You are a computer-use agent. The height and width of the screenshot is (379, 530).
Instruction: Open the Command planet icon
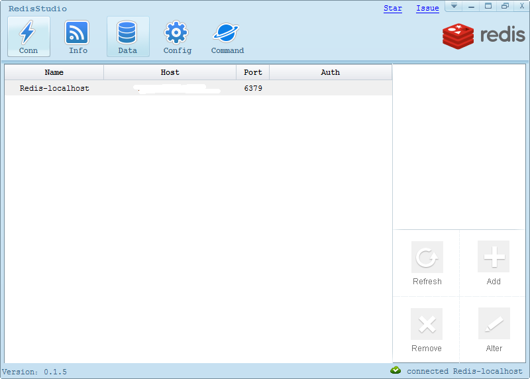(227, 36)
